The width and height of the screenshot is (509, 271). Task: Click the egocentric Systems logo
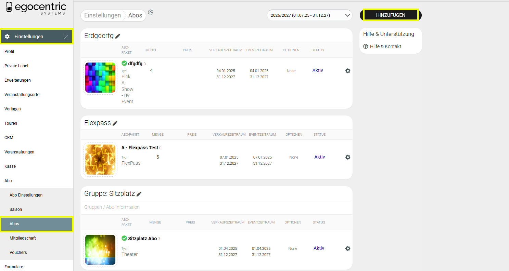click(36, 8)
